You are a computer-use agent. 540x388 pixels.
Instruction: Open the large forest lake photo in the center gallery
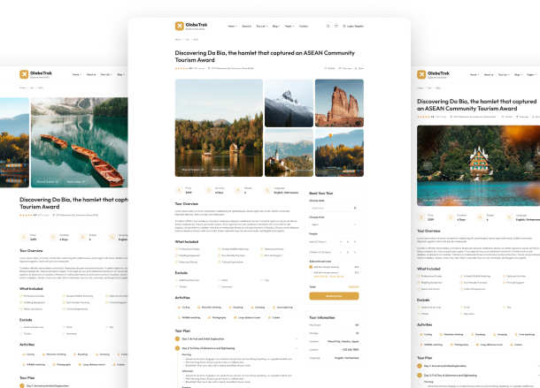tap(219, 128)
